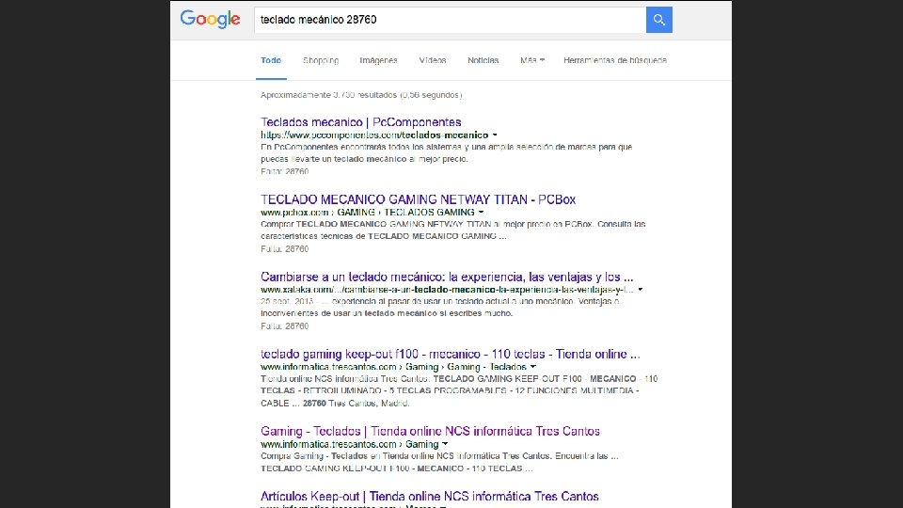Open 'Cambiarse a un teclado mecánico' Xataka result

pos(447,277)
